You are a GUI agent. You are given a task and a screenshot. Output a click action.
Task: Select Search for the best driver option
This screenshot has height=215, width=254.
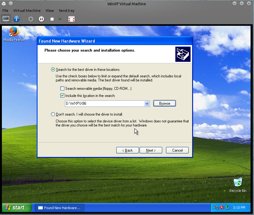click(53, 70)
